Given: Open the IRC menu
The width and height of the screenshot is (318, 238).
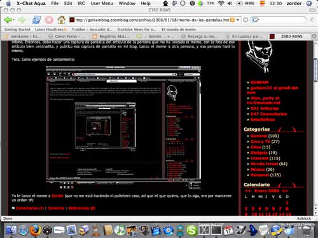Looking at the screenshot, I should pos(81,3).
